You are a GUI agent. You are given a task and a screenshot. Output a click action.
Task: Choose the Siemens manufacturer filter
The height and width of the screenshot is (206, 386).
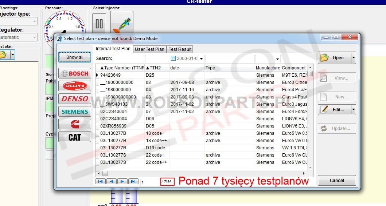point(75,112)
